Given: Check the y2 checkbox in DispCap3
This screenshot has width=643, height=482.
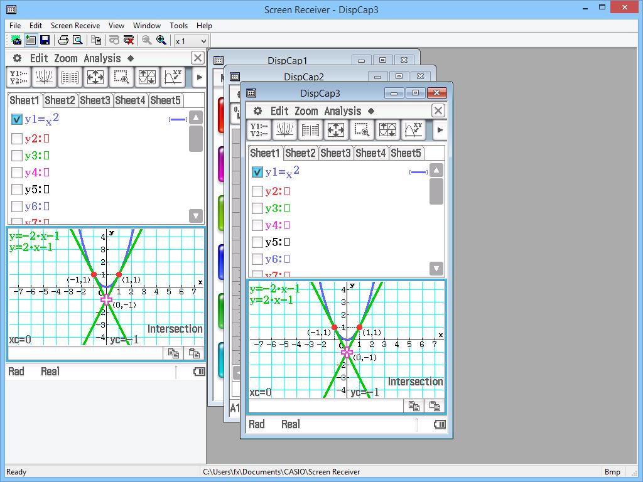Looking at the screenshot, I should pyautogui.click(x=257, y=191).
